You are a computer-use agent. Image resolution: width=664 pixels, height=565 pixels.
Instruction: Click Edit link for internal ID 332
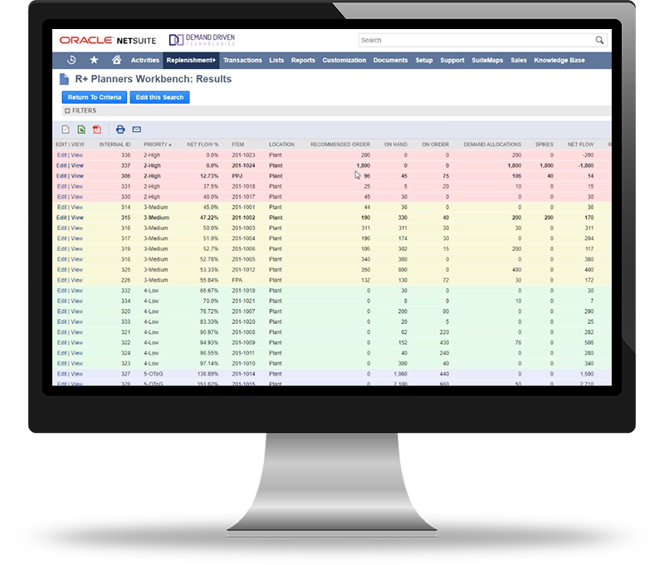point(61,291)
